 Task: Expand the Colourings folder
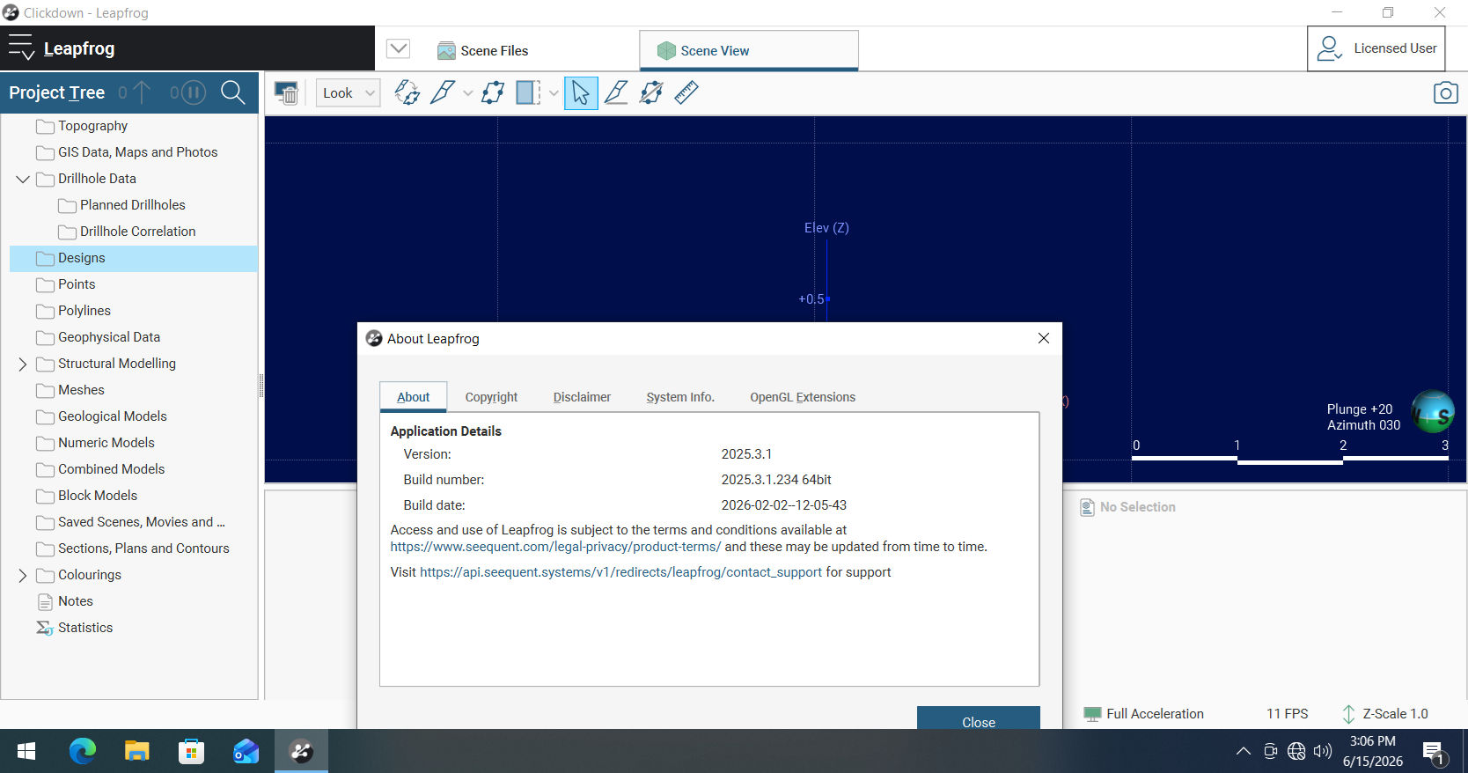tap(23, 575)
